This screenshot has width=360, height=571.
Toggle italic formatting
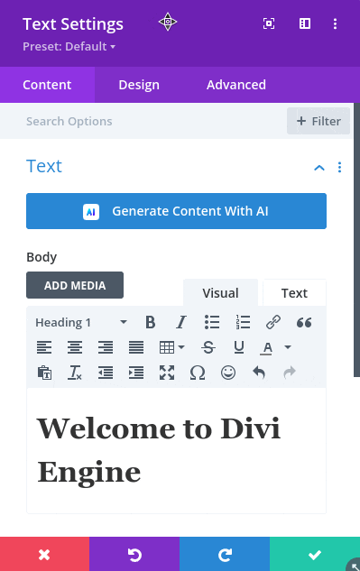(181, 322)
